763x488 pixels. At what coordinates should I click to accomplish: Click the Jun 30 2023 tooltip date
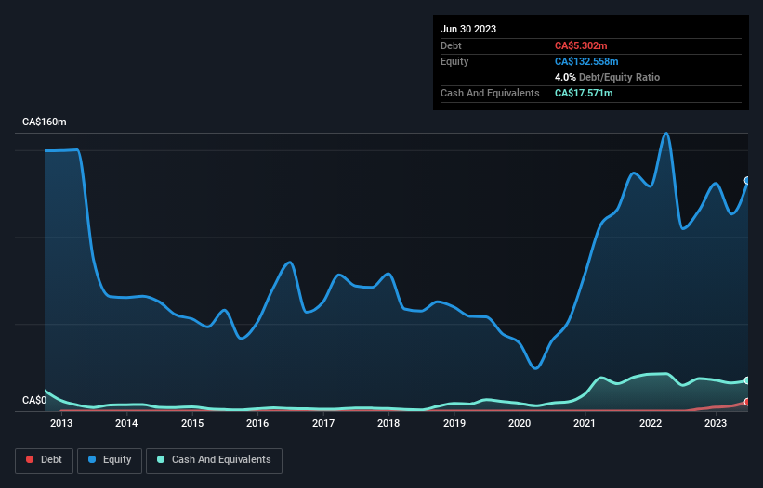point(468,29)
